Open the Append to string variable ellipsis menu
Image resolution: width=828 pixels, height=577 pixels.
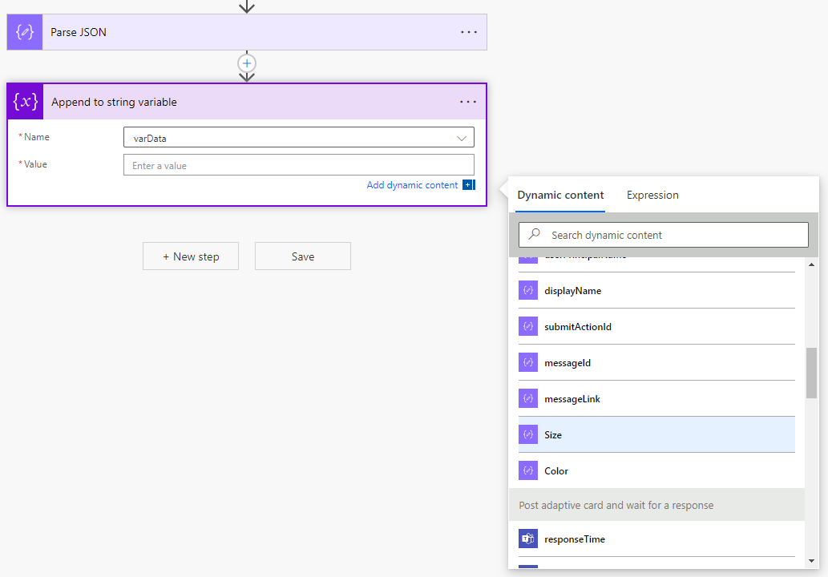[x=468, y=102]
